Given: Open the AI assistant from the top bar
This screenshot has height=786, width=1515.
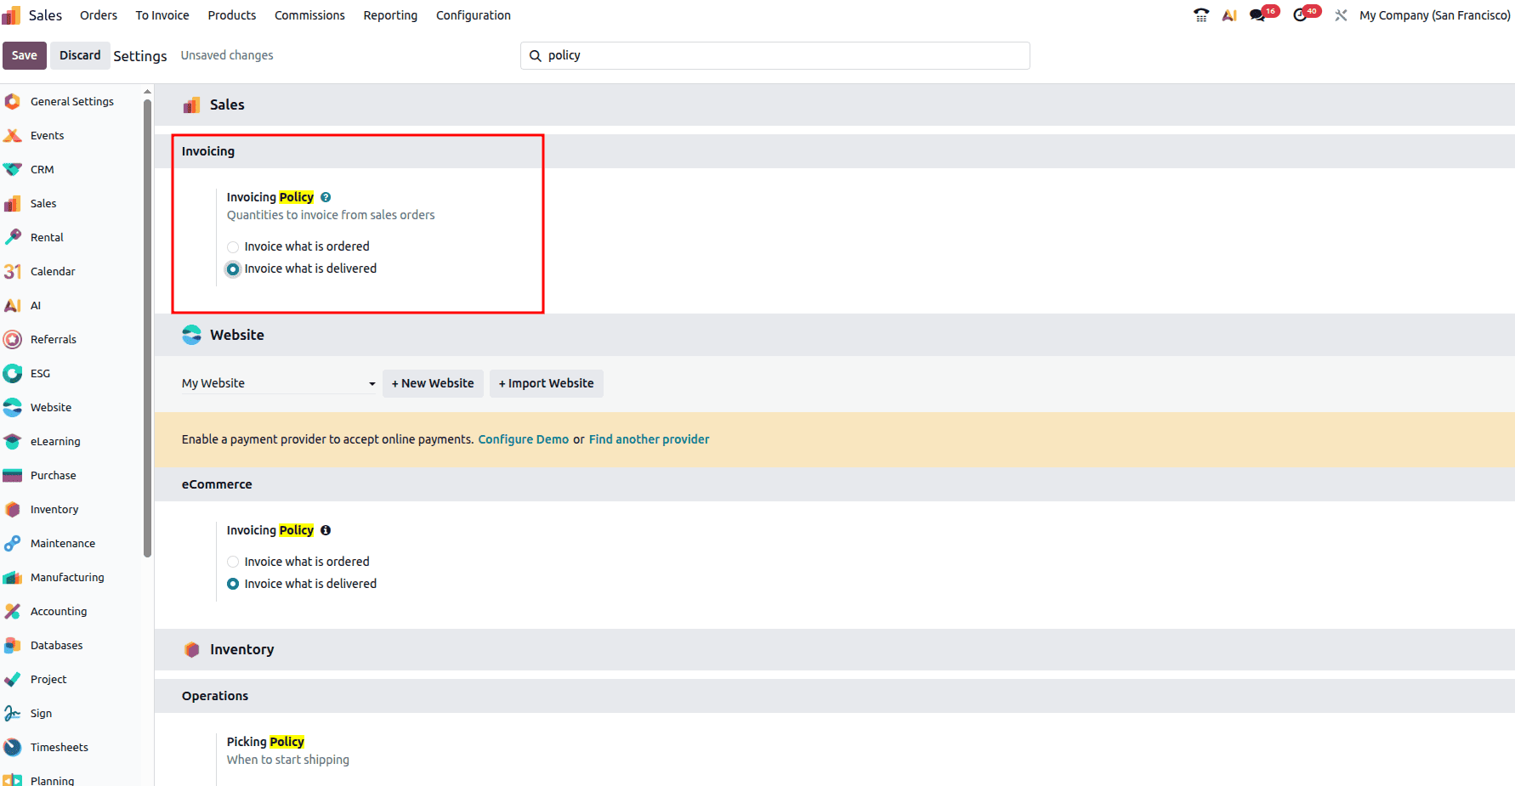Looking at the screenshot, I should pos(1229,14).
